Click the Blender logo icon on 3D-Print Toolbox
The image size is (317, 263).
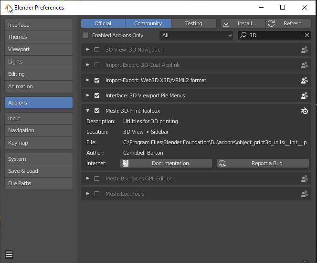(304, 111)
